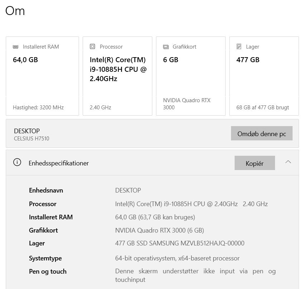Click the Om page heading
304x289 pixels.
coord(15,11)
